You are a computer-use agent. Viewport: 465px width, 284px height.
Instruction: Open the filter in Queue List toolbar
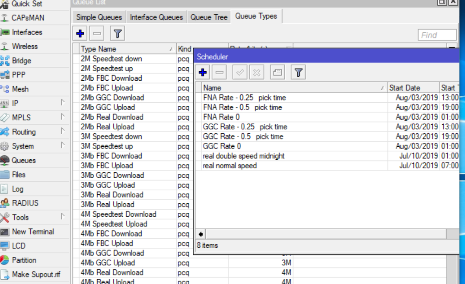116,33
